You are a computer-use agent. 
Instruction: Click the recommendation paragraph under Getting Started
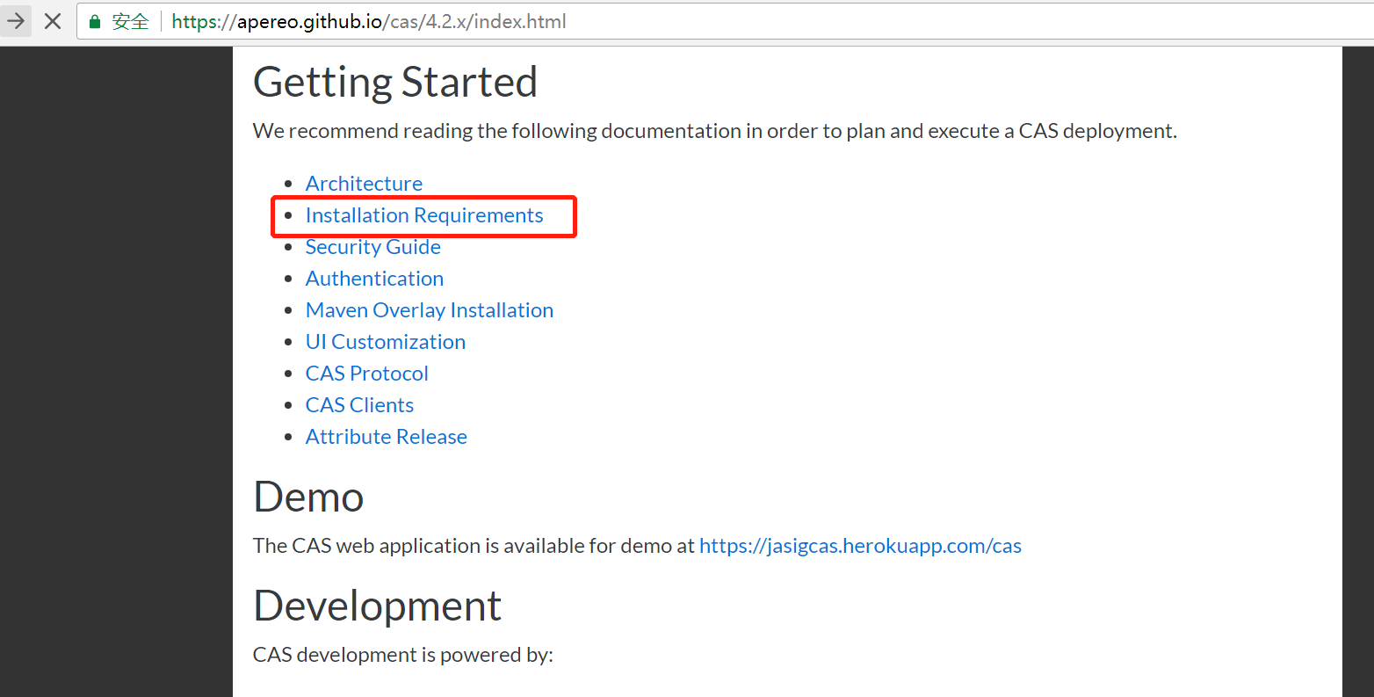[715, 131]
